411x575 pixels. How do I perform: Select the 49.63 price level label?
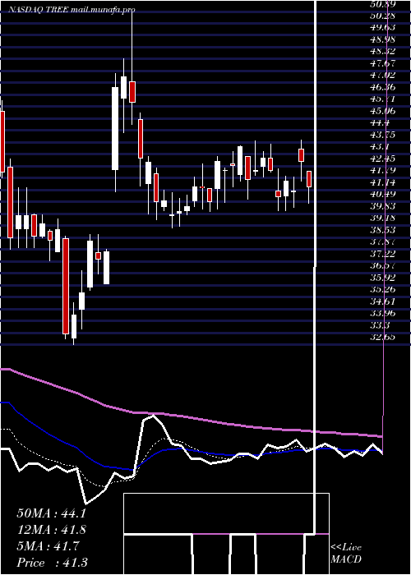tap(383, 27)
